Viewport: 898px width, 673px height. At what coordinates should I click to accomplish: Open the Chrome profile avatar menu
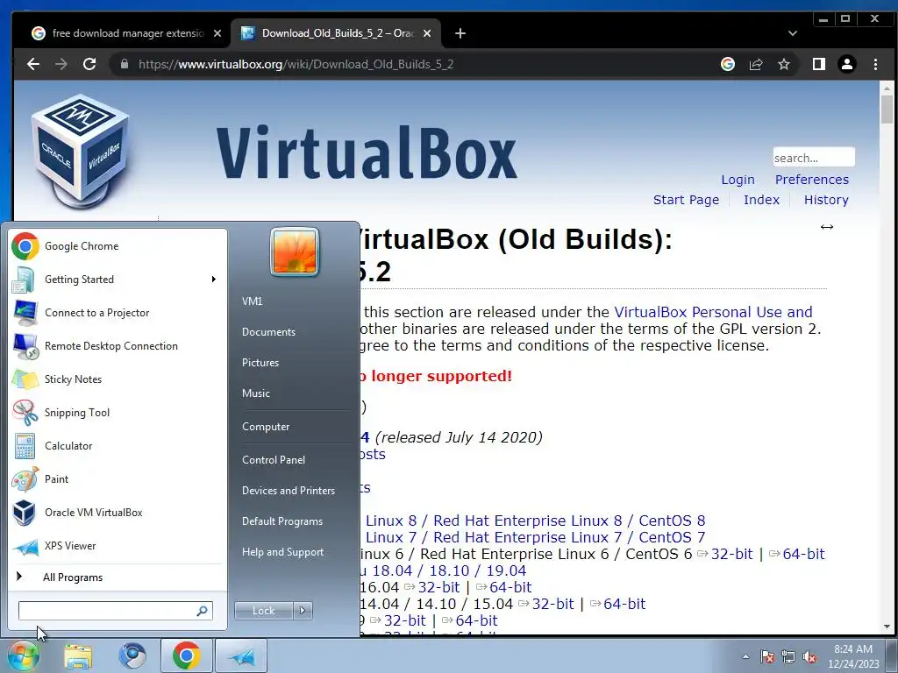click(x=847, y=64)
